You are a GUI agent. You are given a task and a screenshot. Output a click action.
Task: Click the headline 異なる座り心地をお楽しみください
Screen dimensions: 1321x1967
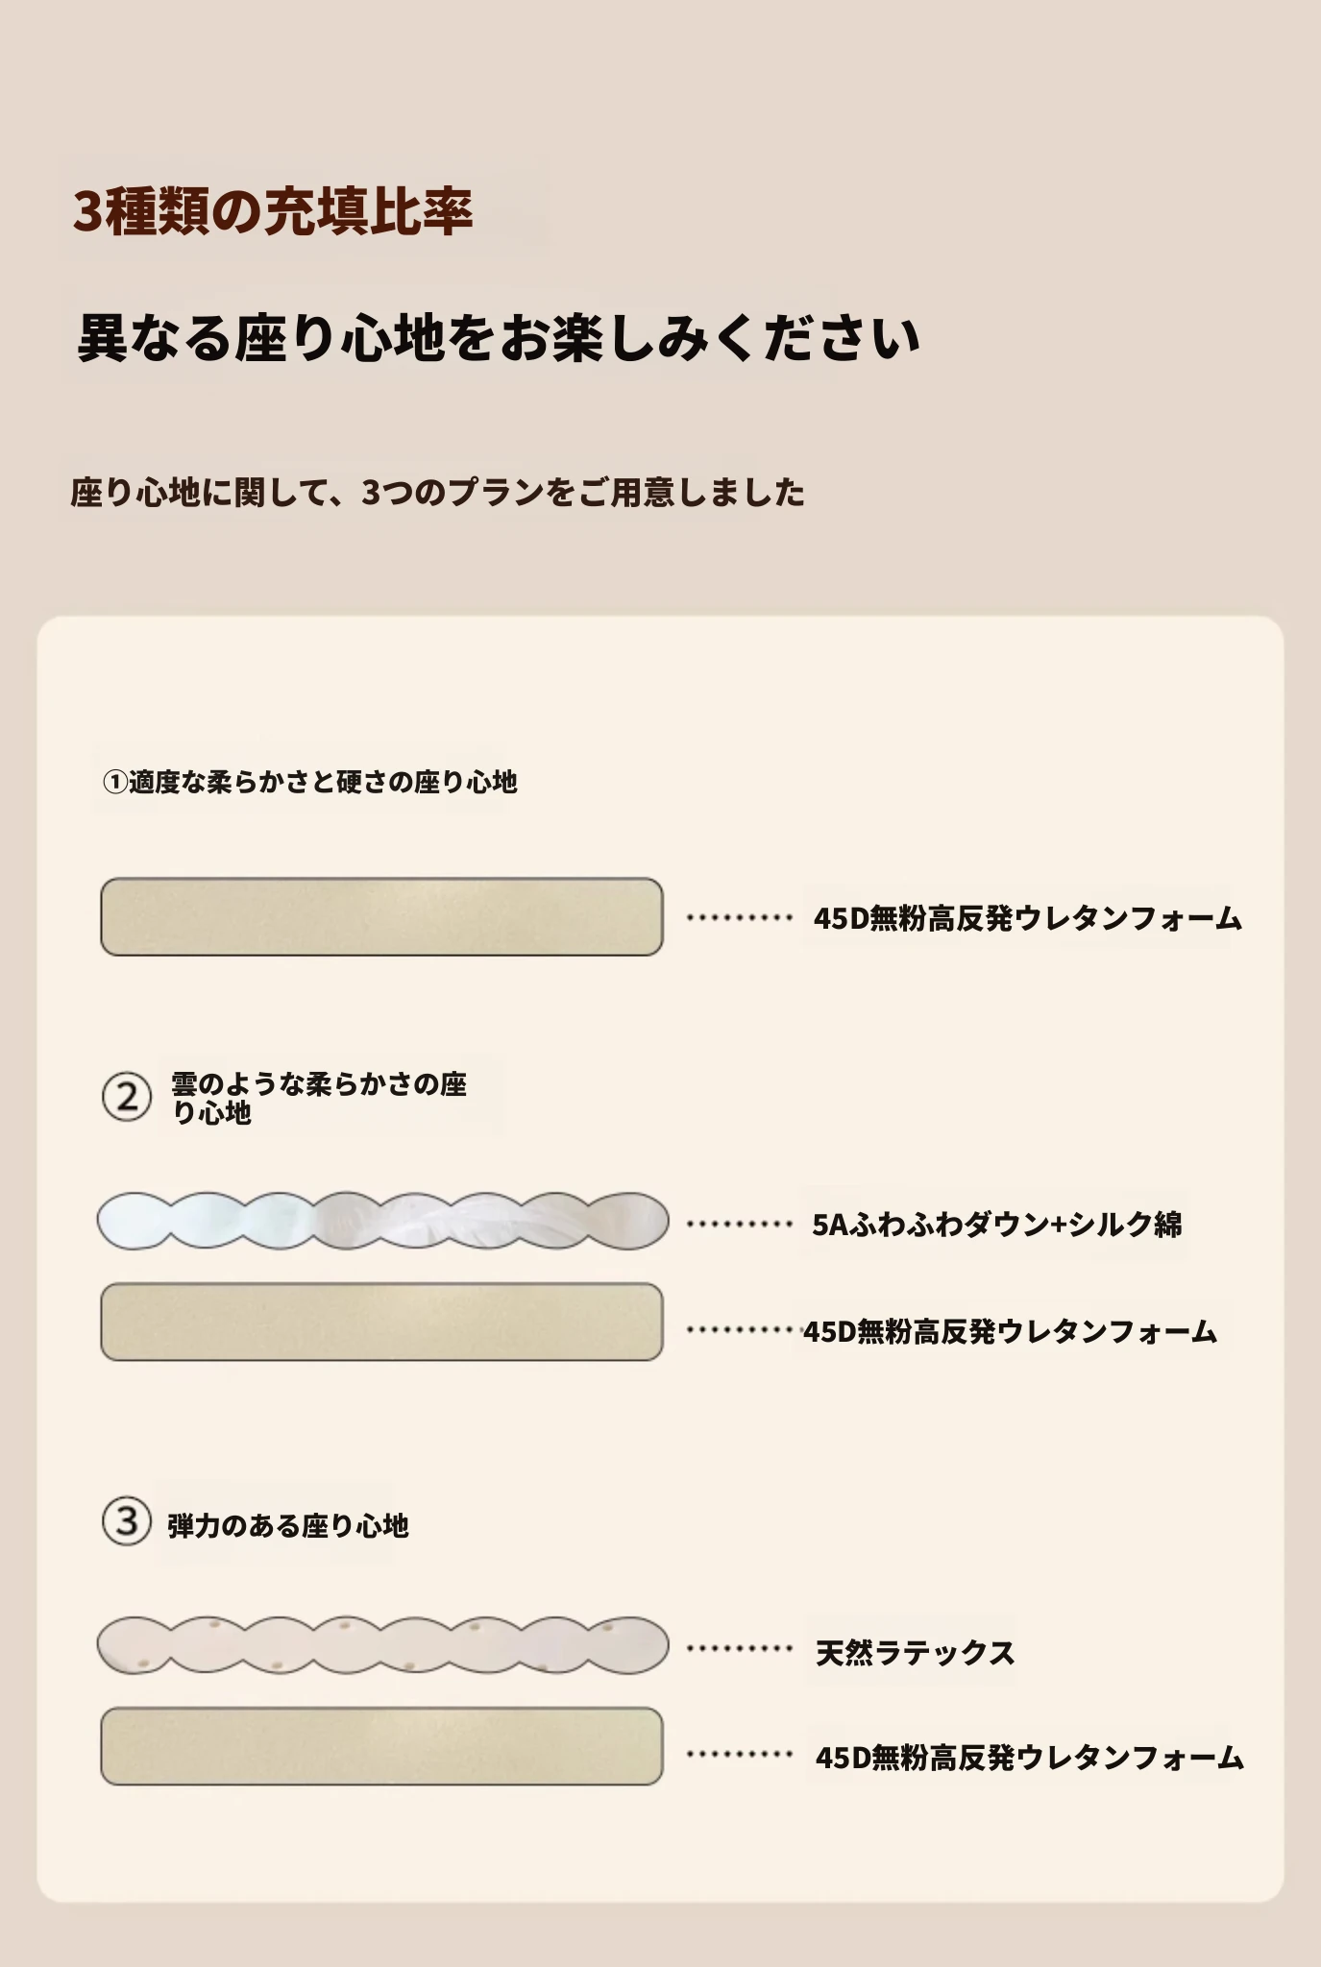[498, 337]
